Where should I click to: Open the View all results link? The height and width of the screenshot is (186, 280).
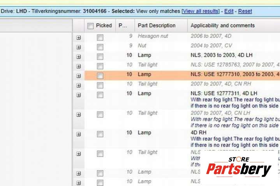coord(201,11)
